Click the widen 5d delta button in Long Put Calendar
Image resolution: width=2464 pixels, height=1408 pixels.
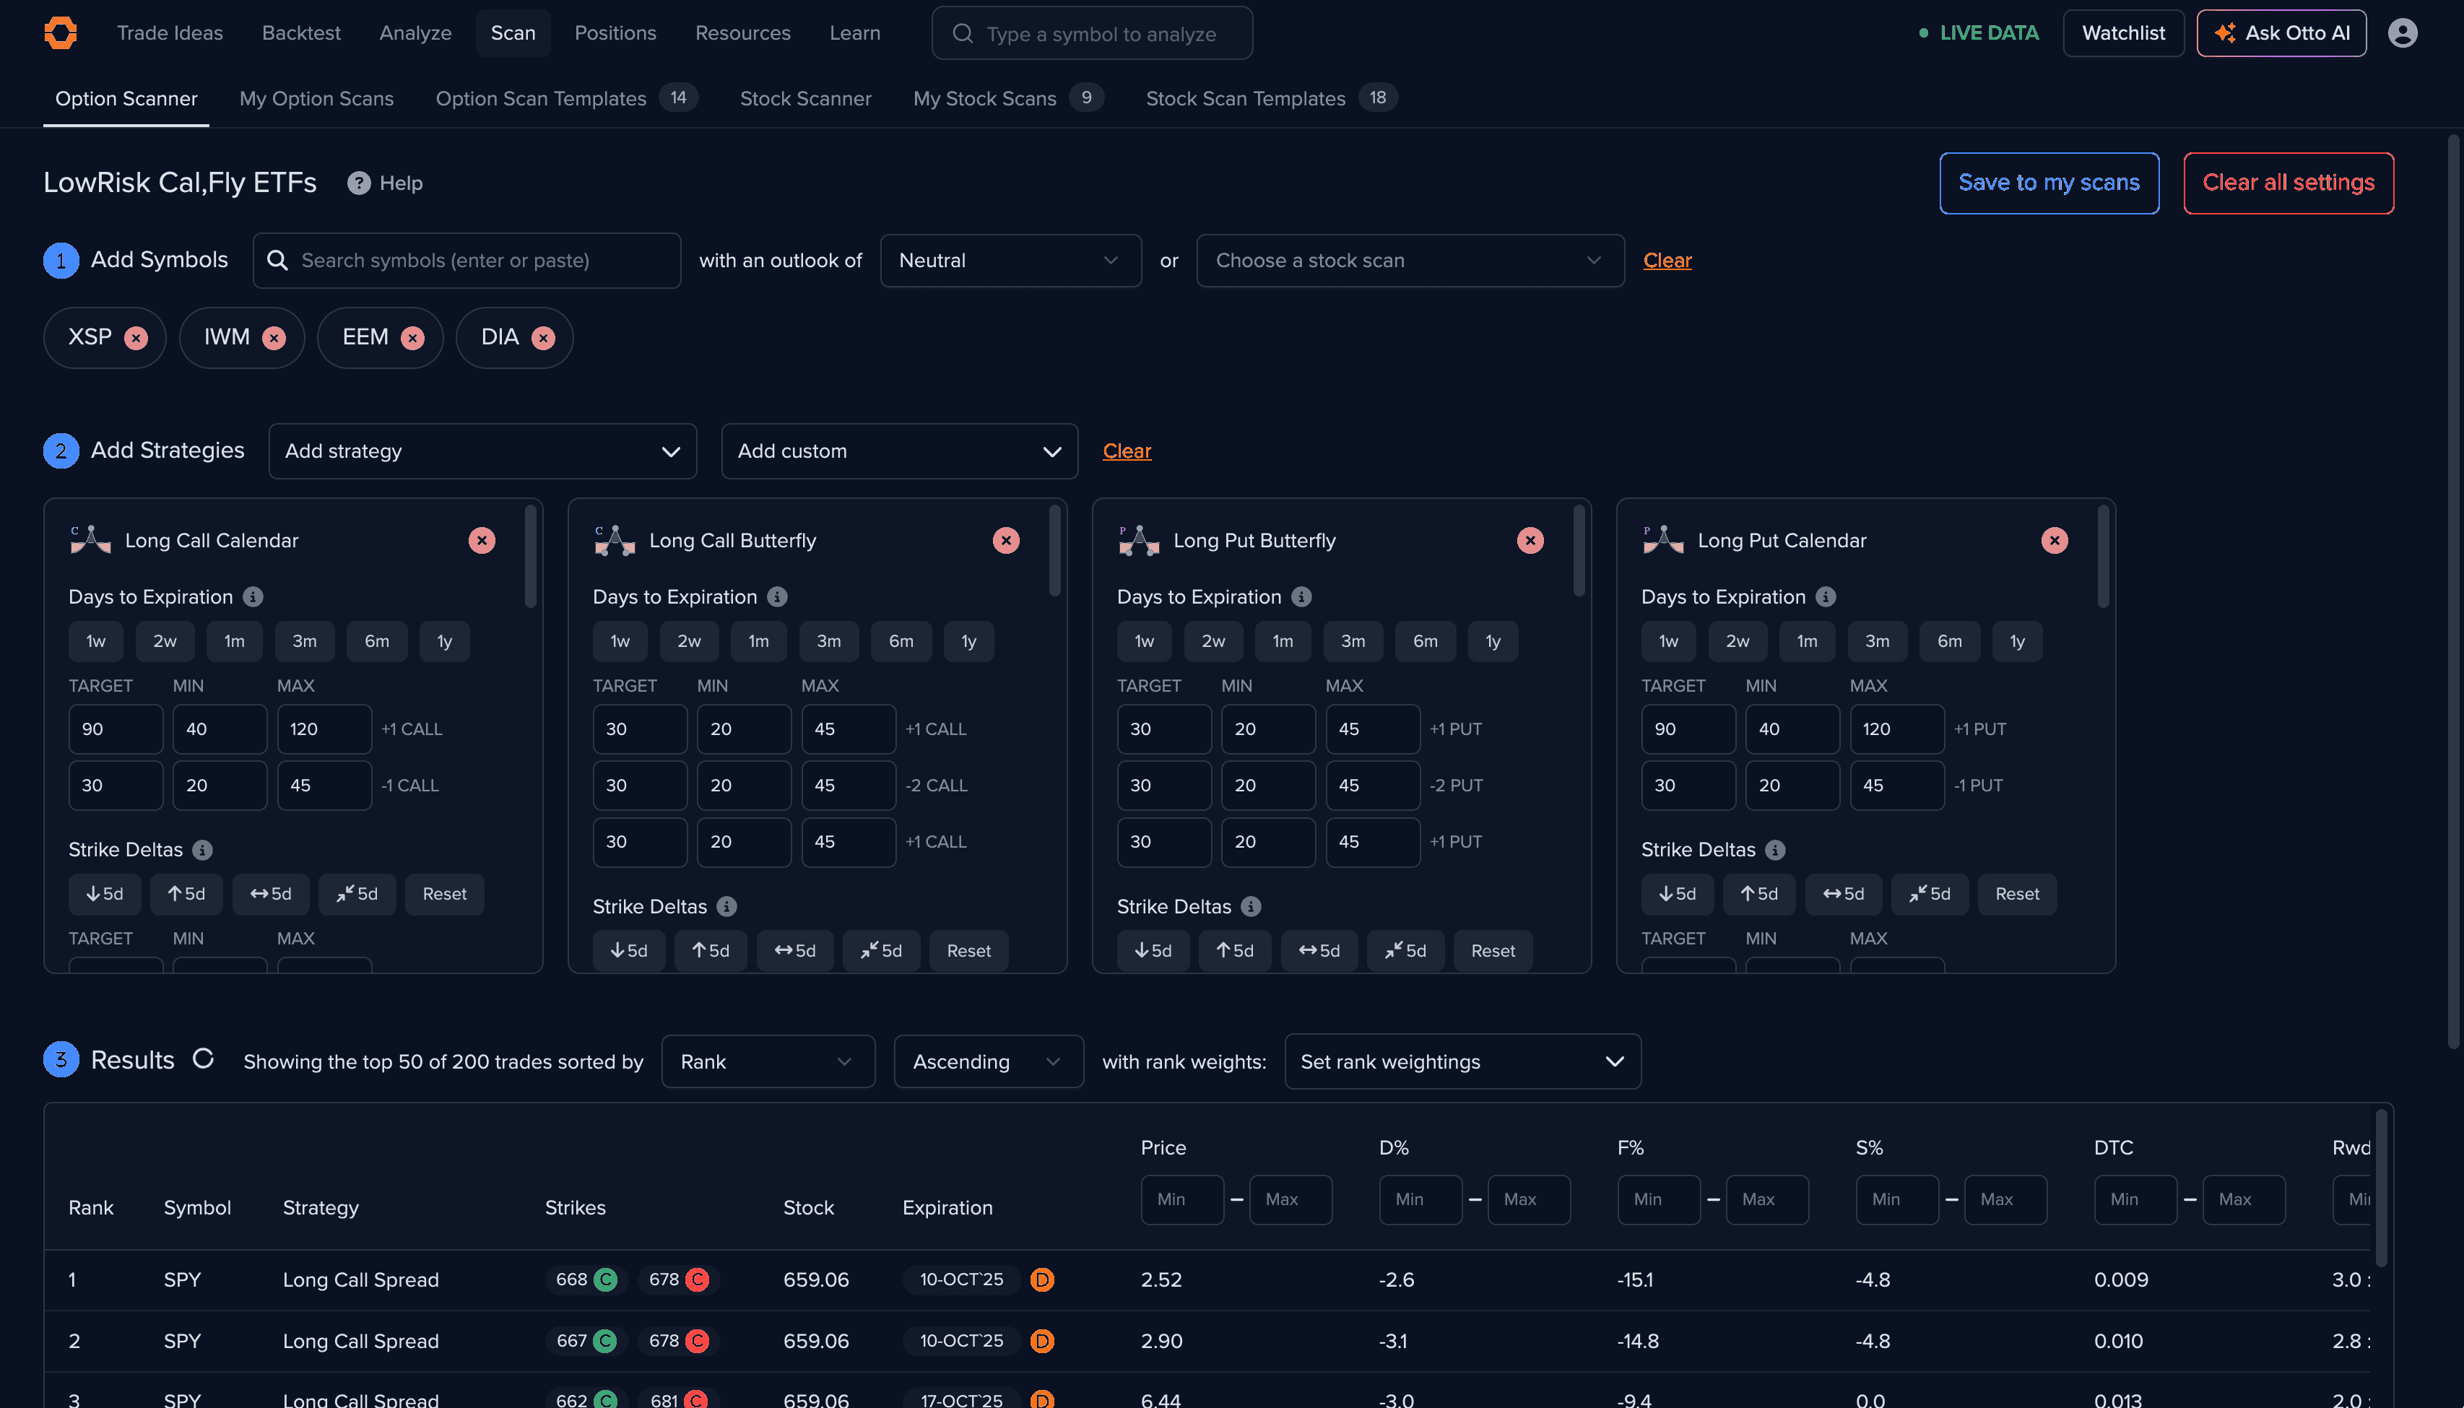1843,894
